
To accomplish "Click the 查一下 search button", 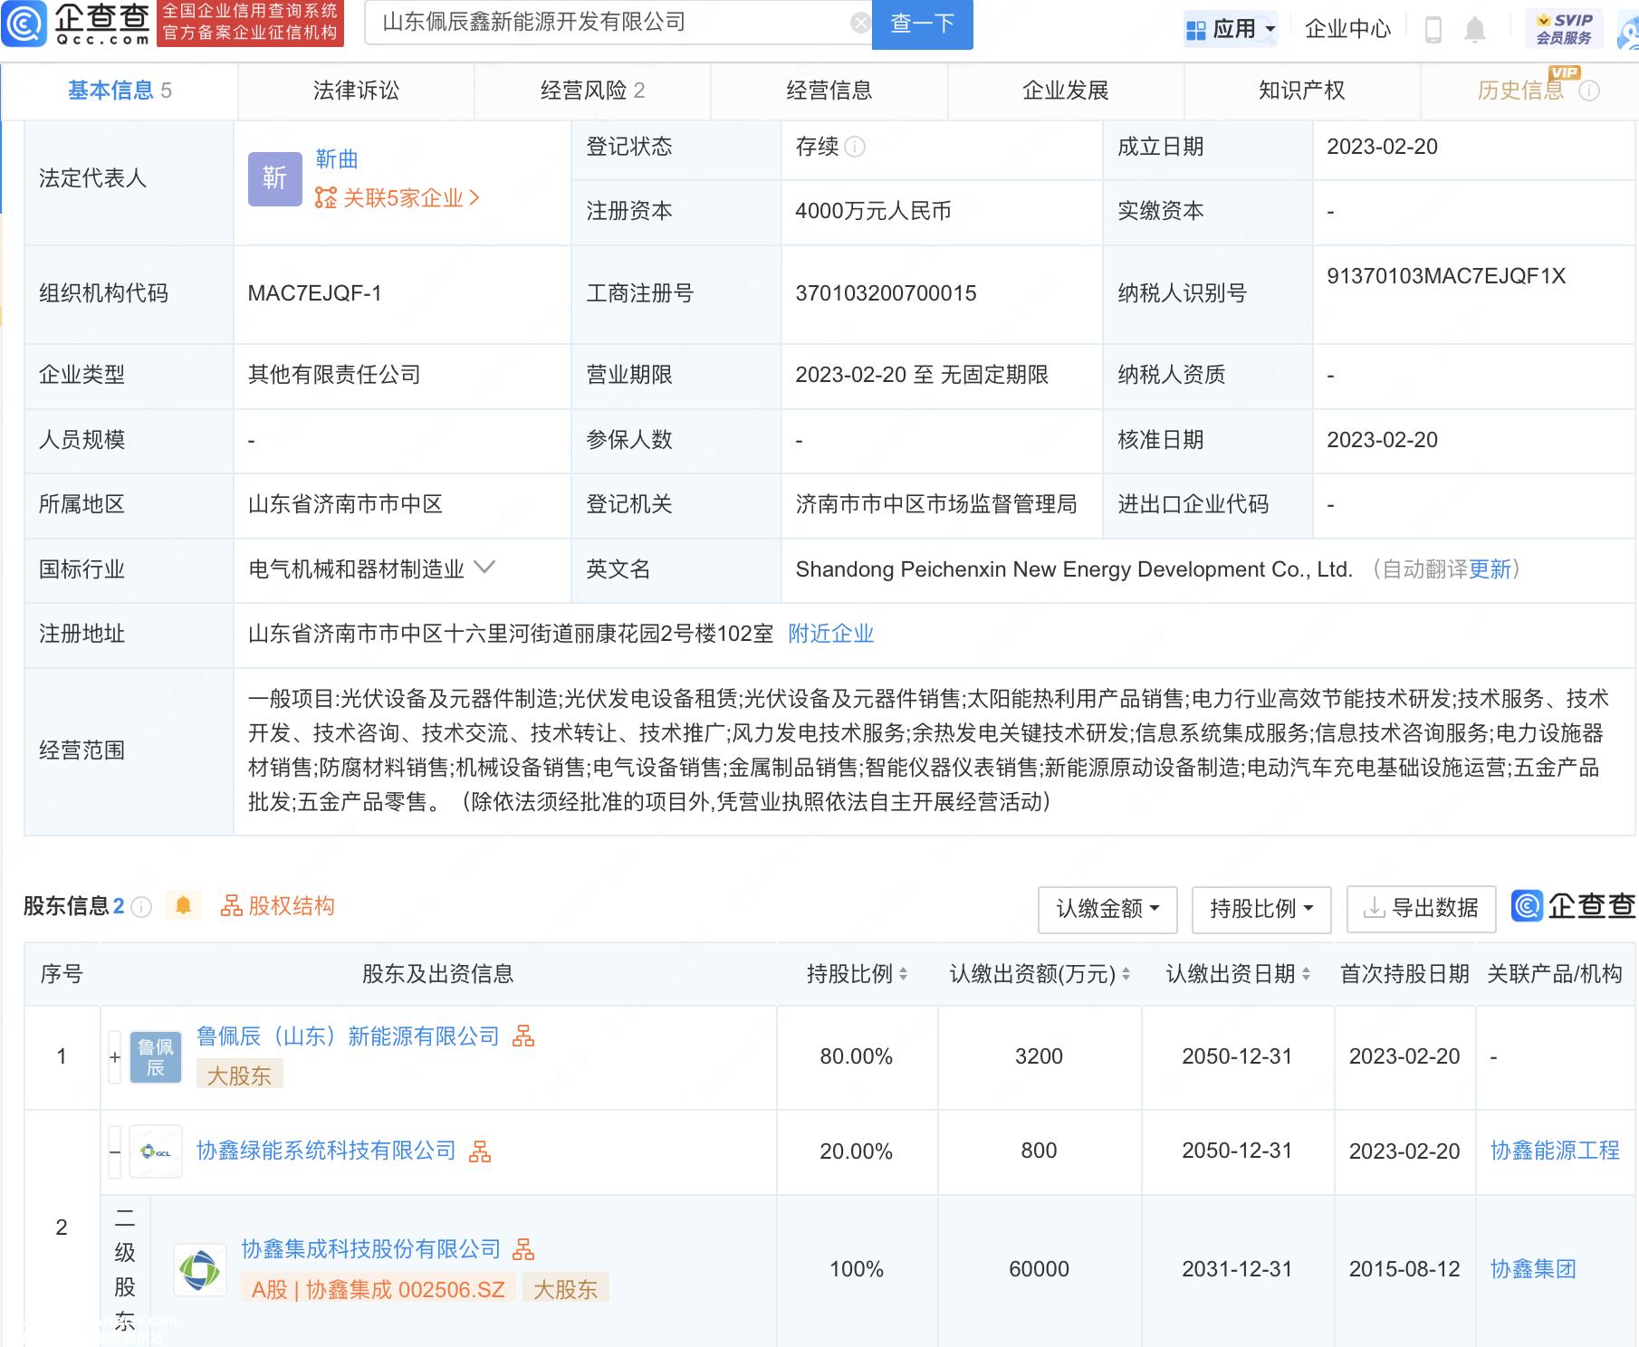I will pos(922,24).
